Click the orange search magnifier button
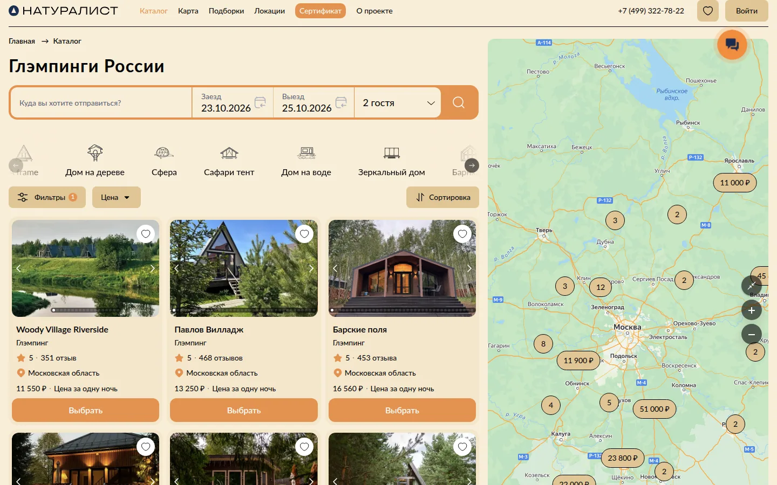Viewport: 777px width, 485px height. (x=459, y=102)
